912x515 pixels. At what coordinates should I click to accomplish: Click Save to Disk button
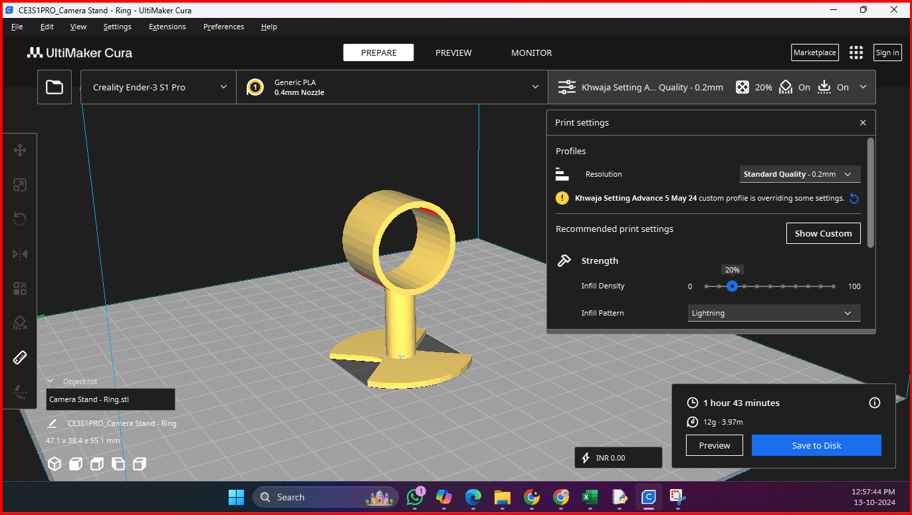(x=816, y=445)
